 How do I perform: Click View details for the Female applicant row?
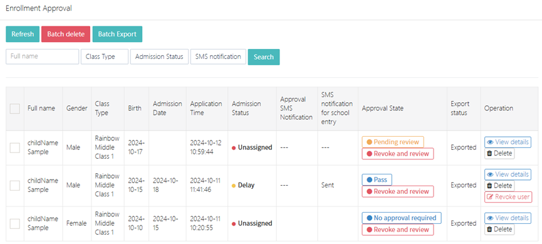pos(508,218)
